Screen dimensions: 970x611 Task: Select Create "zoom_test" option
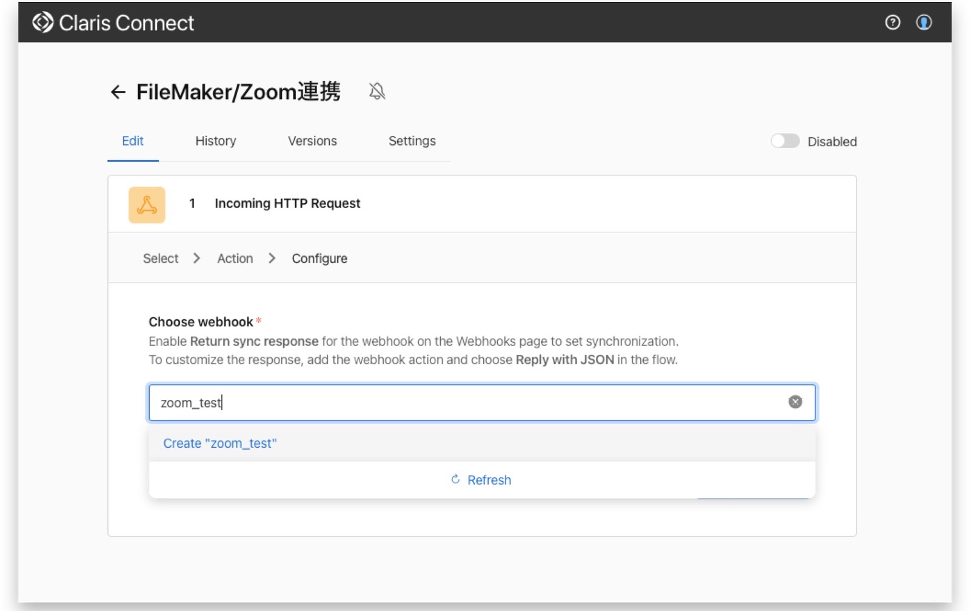219,443
